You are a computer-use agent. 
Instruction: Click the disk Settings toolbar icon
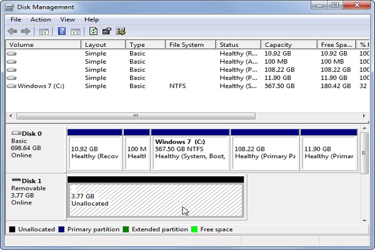(x=121, y=31)
